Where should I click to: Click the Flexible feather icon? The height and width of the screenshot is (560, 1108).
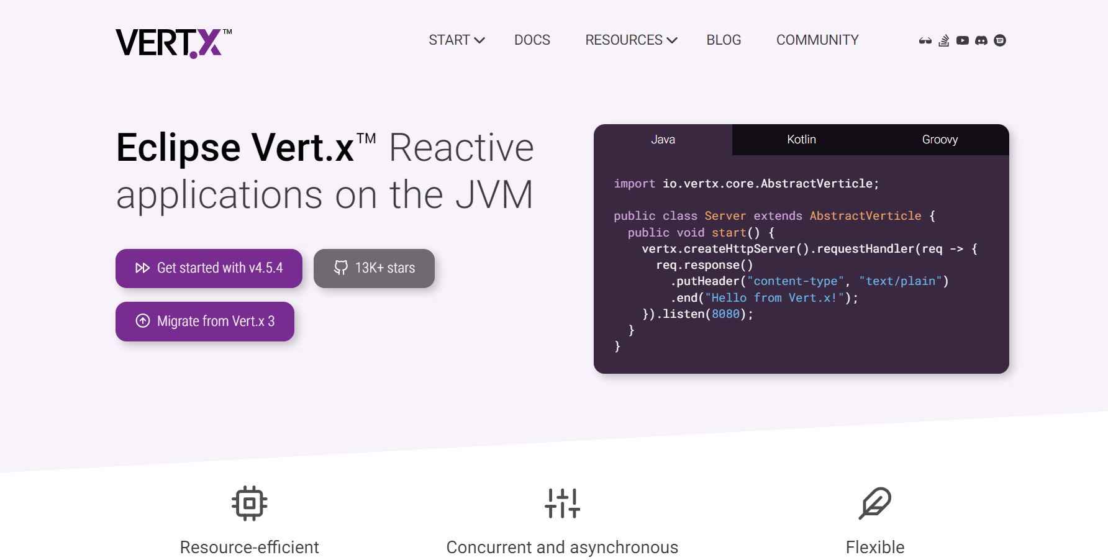(875, 503)
